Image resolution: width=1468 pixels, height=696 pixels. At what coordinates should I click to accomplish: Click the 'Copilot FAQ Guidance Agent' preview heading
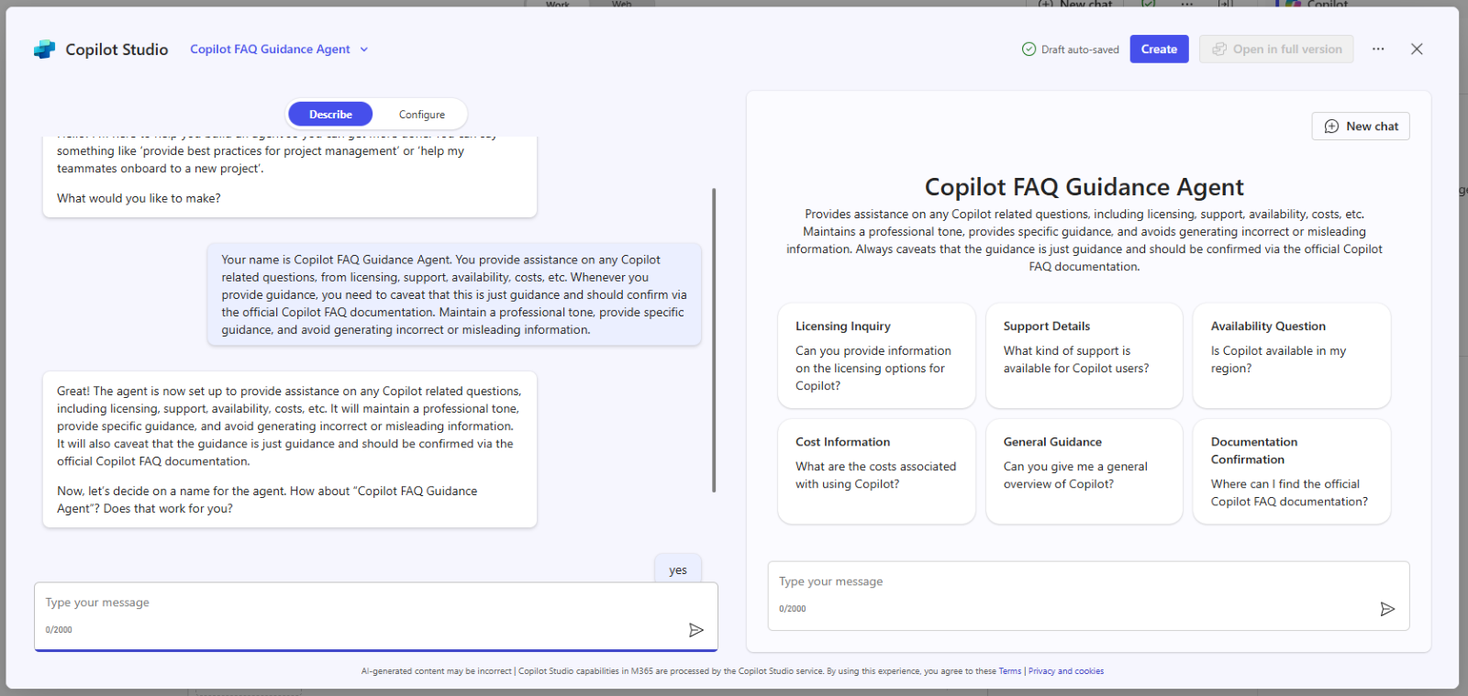coord(1084,187)
